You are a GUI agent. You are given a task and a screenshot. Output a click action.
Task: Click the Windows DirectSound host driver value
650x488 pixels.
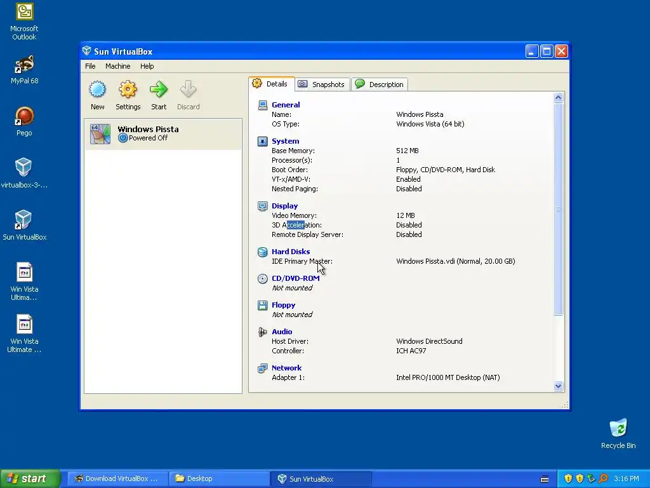[x=429, y=341]
